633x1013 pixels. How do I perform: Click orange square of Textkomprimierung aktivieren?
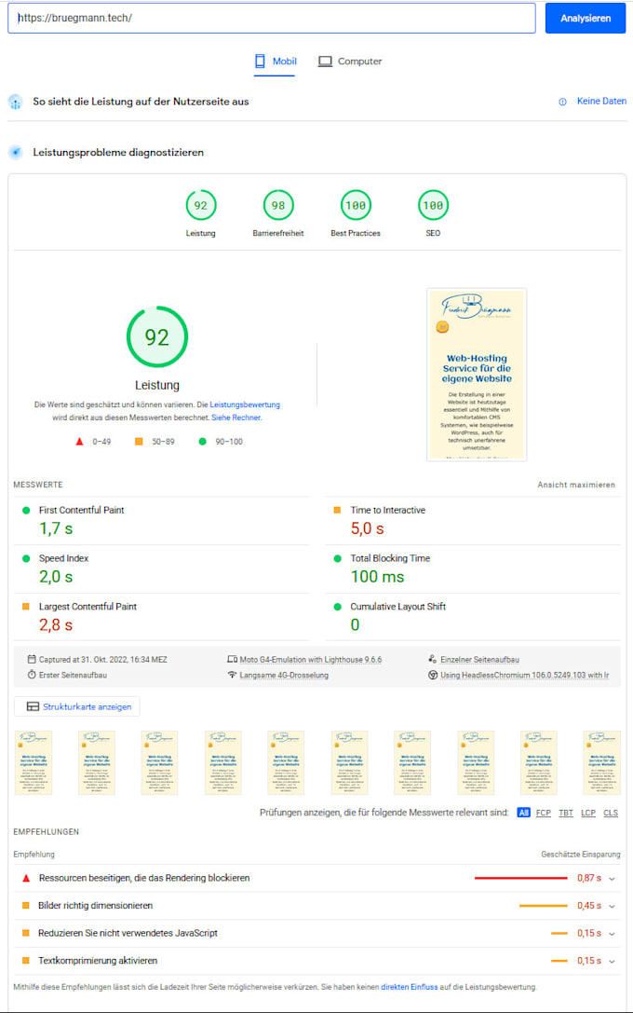point(26,961)
